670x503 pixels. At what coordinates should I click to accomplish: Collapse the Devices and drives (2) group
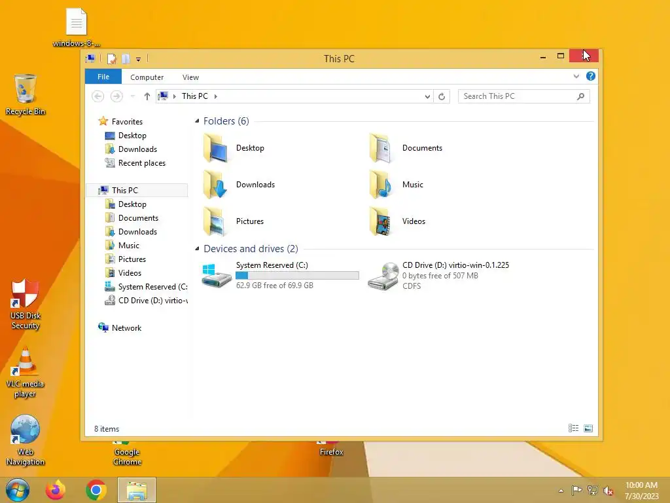(197, 248)
